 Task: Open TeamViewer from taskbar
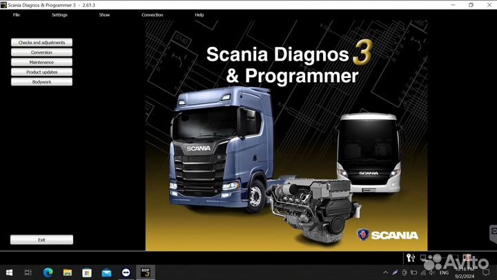point(126,272)
